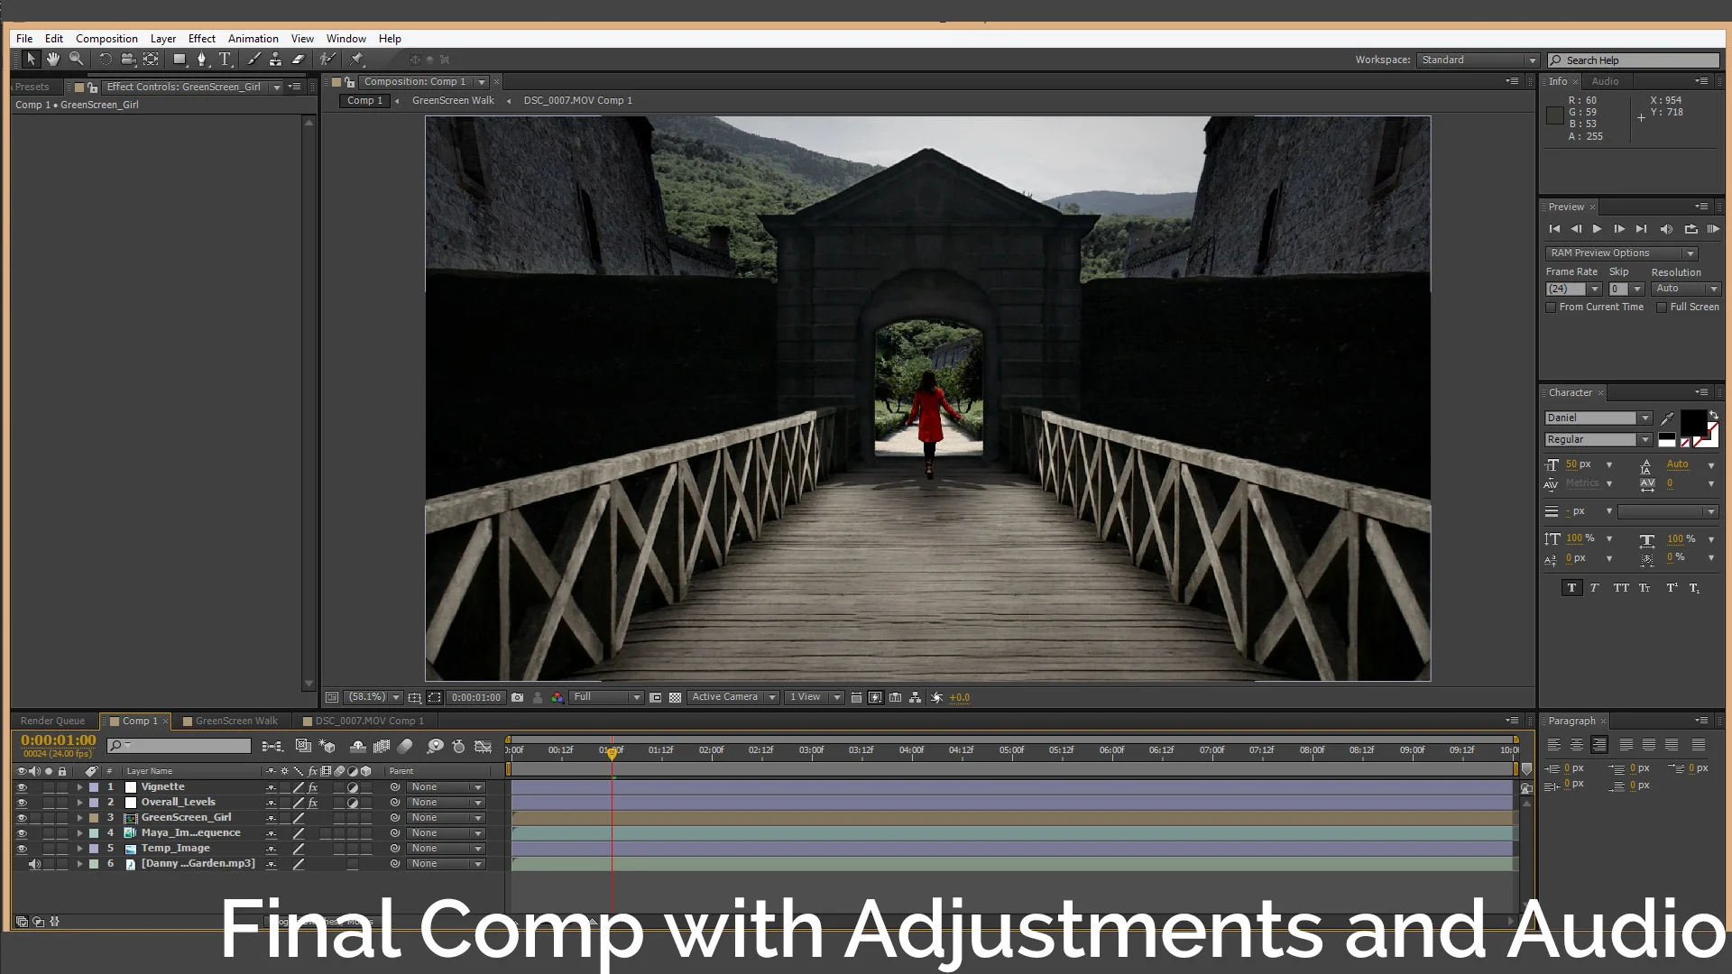Enable Full Screen checkbox
The image size is (1732, 974).
pyautogui.click(x=1661, y=308)
